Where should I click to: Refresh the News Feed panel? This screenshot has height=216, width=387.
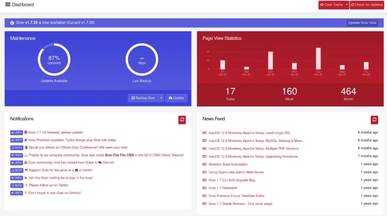(374, 120)
